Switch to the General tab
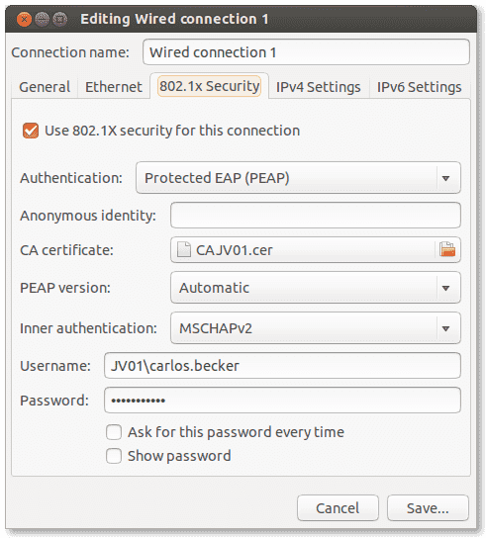The width and height of the screenshot is (486, 538). tap(45, 87)
